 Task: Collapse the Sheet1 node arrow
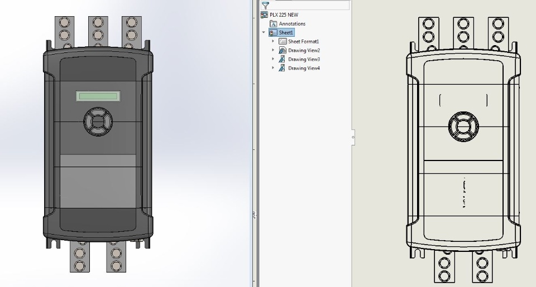pyautogui.click(x=264, y=32)
